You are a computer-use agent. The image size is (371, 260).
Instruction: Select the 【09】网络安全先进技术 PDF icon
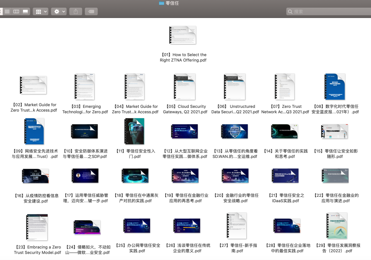coord(35,131)
